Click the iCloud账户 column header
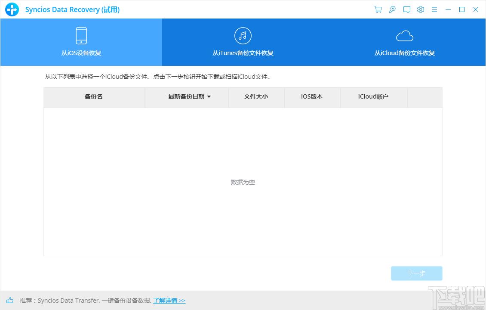Viewport: 486px width, 310px height. [373, 98]
